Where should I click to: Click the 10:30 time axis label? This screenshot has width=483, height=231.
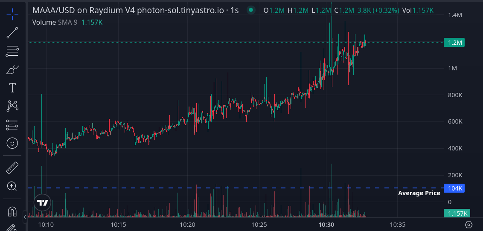click(326, 225)
